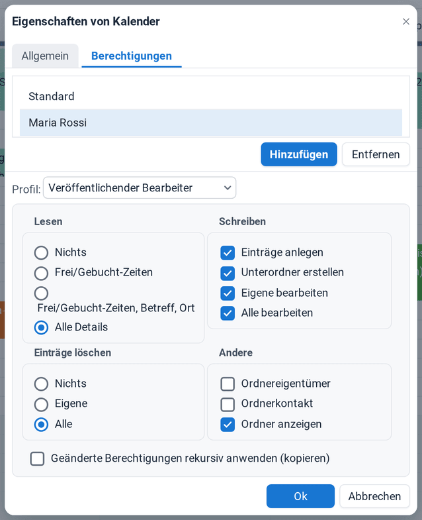Screen dimensions: 422x520
Task: Toggle Ordner anzeigen checkbox
Action: pos(228,425)
